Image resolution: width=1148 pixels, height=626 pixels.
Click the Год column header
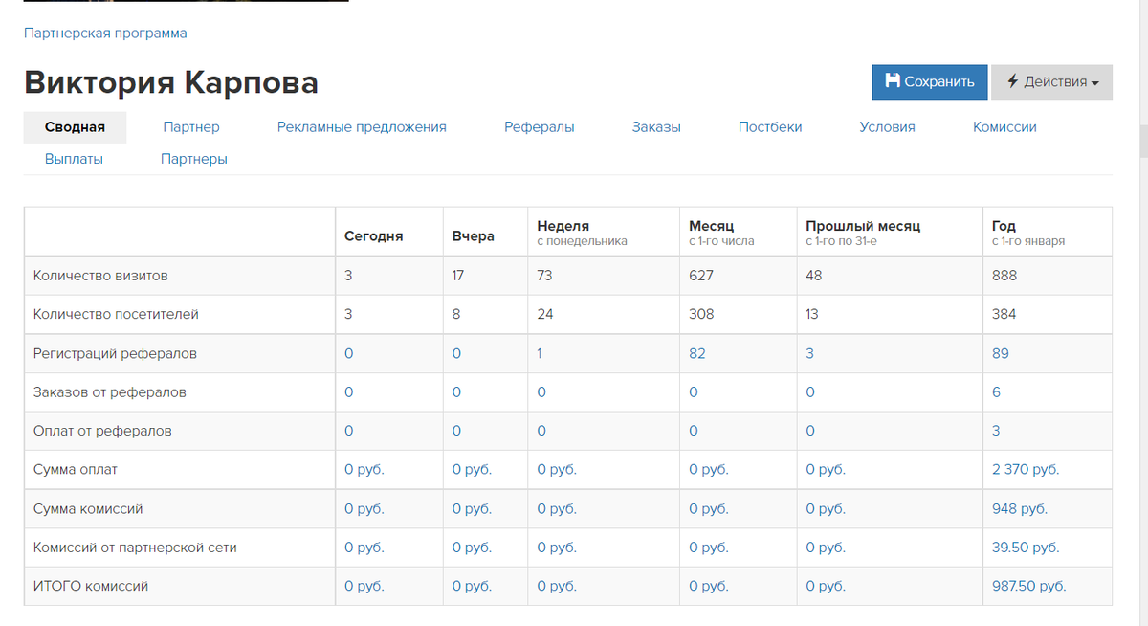pyautogui.click(x=1004, y=226)
